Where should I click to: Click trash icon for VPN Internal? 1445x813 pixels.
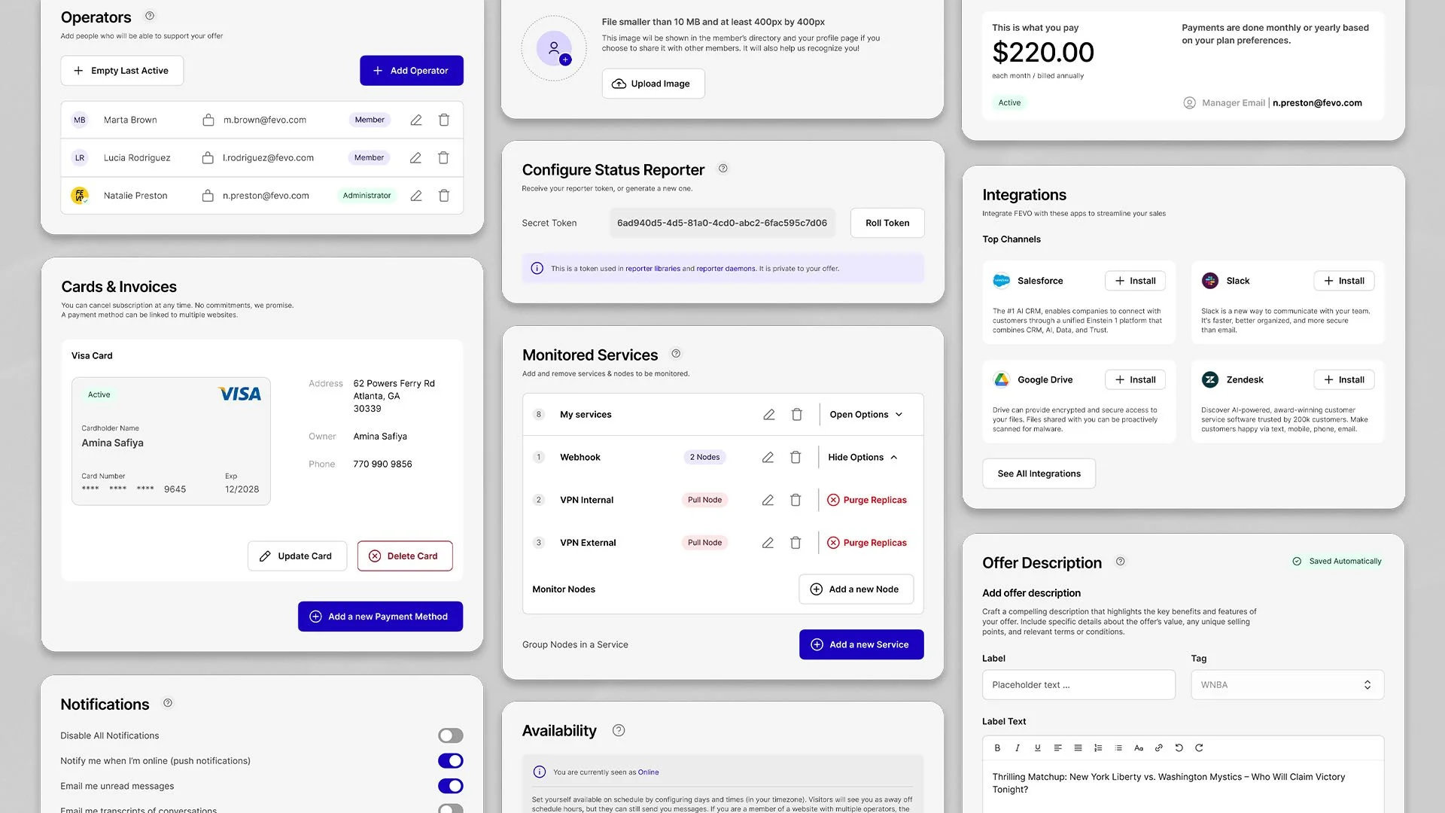pyautogui.click(x=796, y=501)
